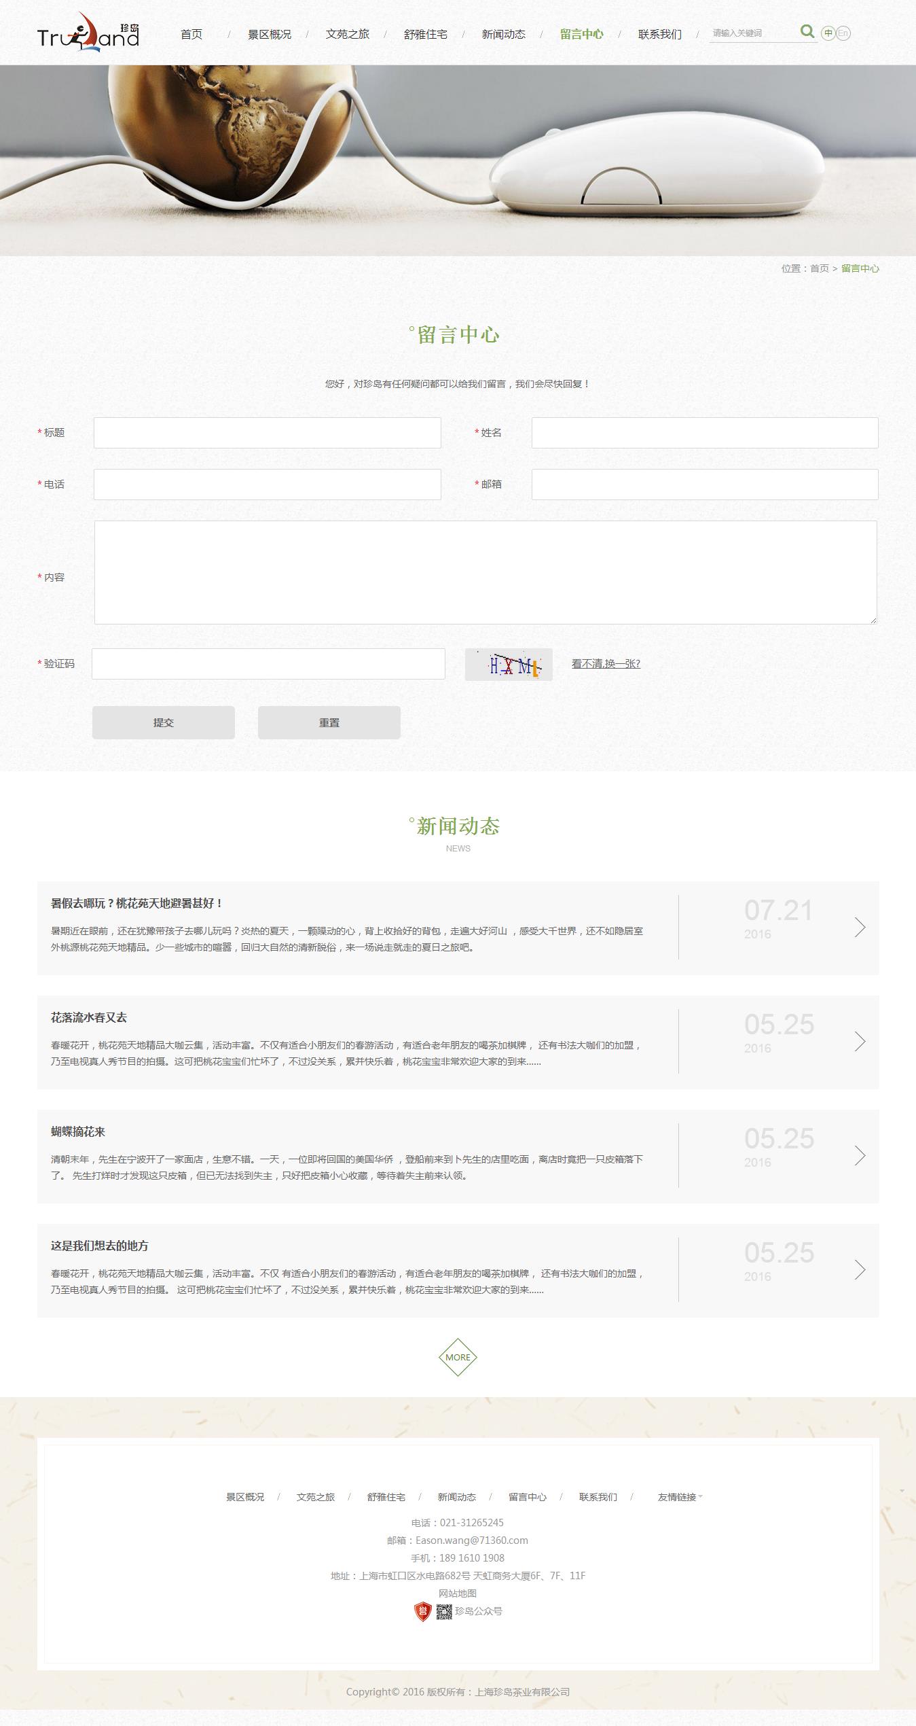Image resolution: width=916 pixels, height=1726 pixels.
Task: Click footer 舒雅住宅 link
Action: click(386, 1497)
